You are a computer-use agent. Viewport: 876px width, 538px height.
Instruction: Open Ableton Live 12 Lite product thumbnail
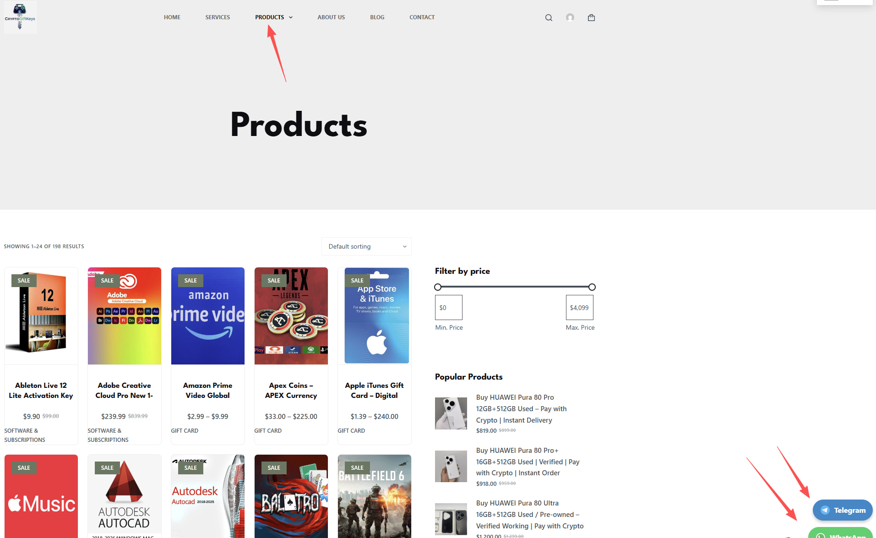(41, 316)
